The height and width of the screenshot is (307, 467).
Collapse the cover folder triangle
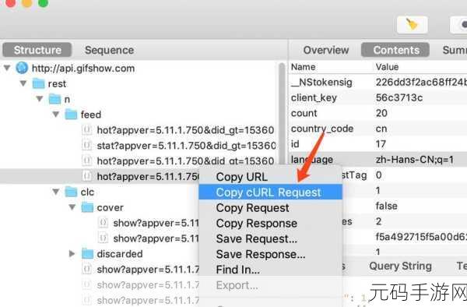(x=72, y=207)
